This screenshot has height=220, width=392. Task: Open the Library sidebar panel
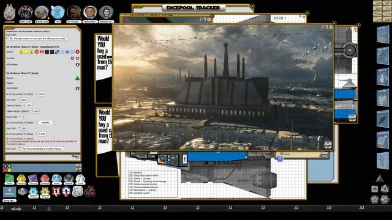coord(383,140)
